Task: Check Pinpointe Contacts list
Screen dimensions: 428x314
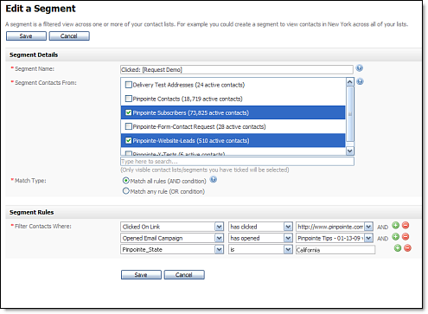Action: click(x=129, y=99)
